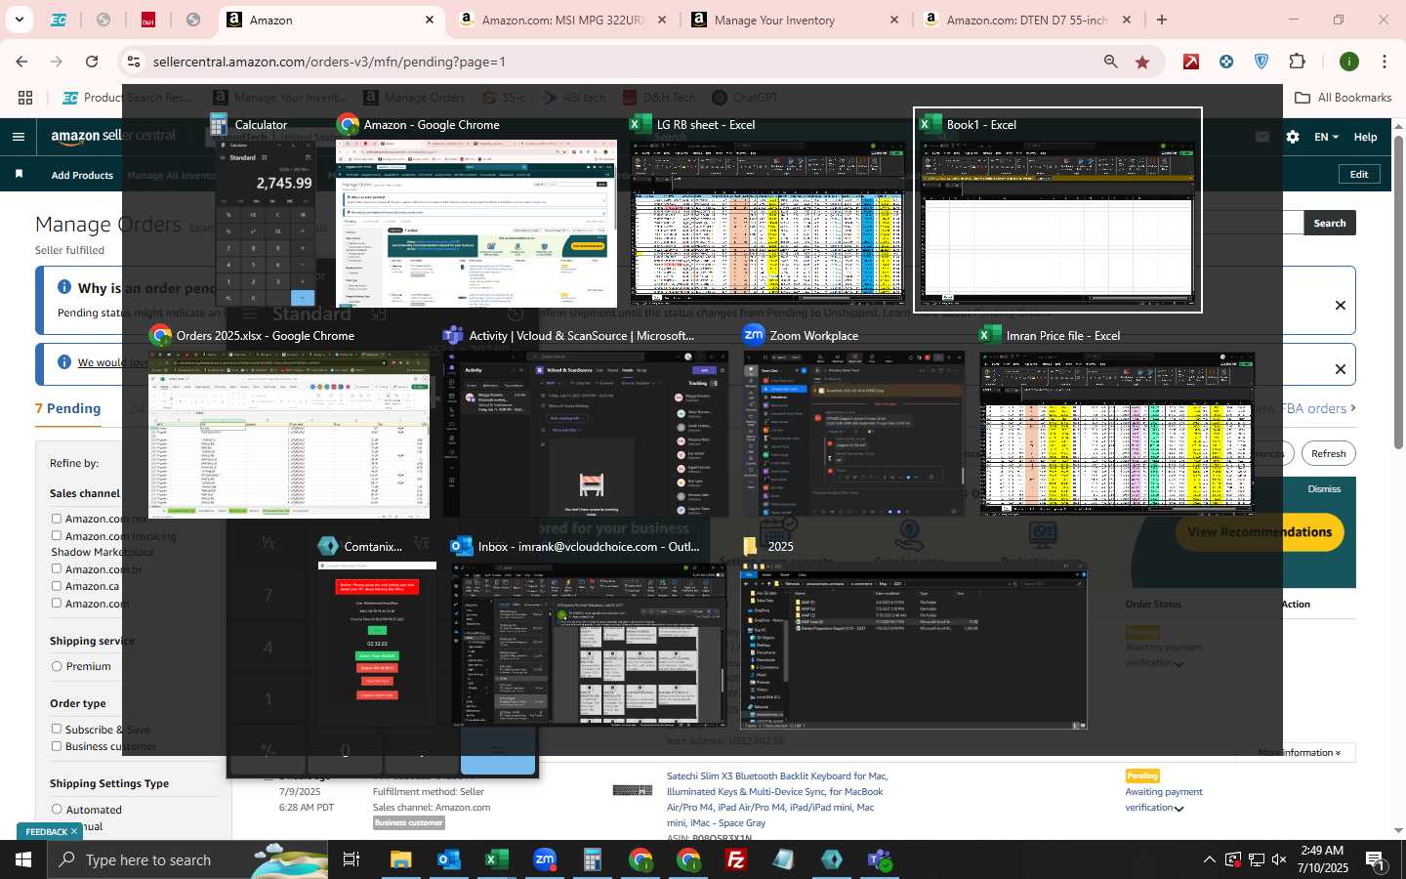Open Microsoft Teams from the taskbar

click(880, 859)
